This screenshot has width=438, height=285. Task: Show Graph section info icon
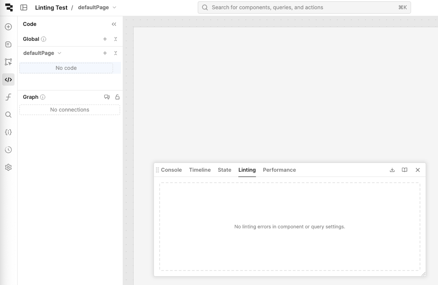[x=43, y=97]
